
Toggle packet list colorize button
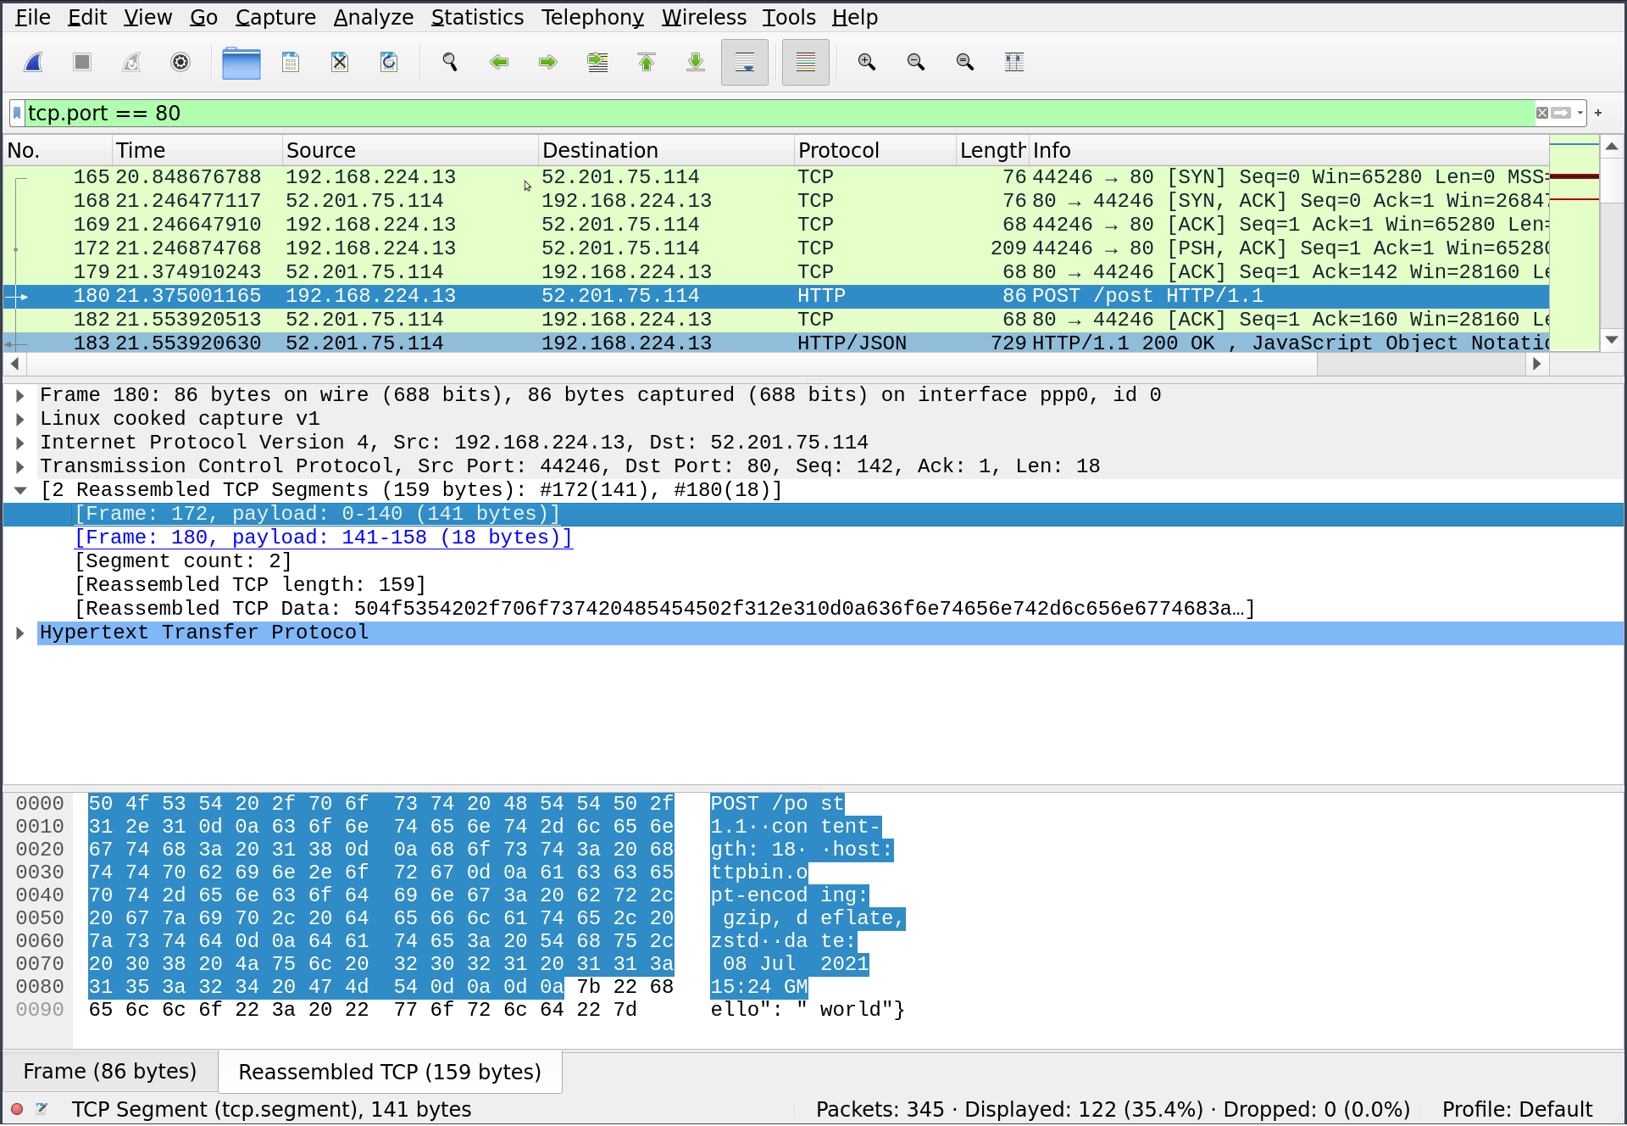(805, 62)
